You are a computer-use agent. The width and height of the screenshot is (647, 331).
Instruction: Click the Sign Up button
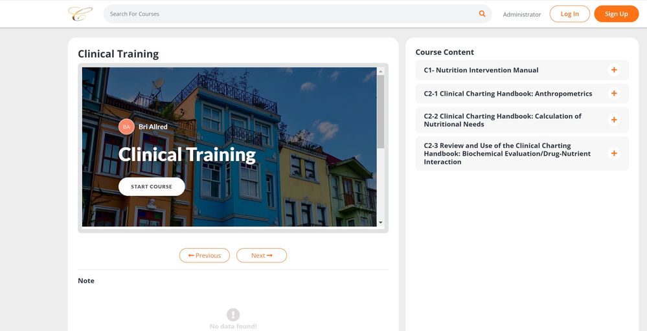pos(616,14)
